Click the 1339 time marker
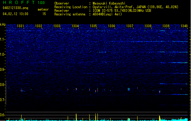 click(x=166, y=26)
